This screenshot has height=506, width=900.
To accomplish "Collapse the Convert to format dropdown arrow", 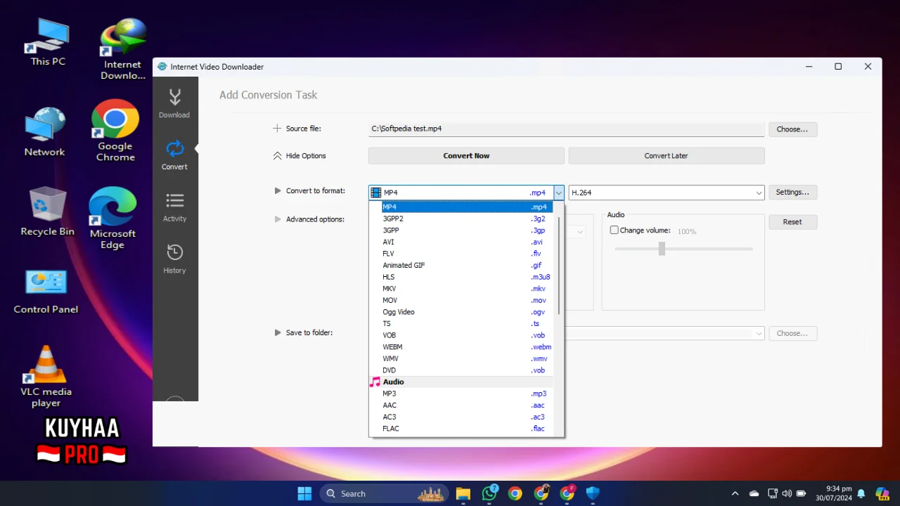I will point(558,193).
